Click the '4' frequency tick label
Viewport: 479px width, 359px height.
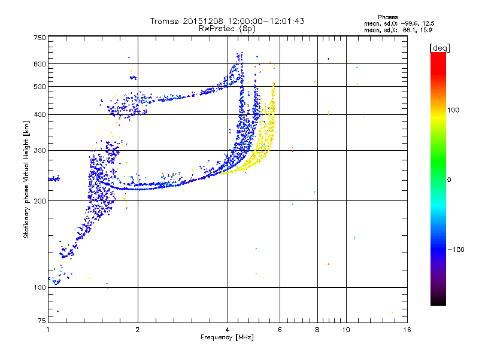tap(228, 330)
